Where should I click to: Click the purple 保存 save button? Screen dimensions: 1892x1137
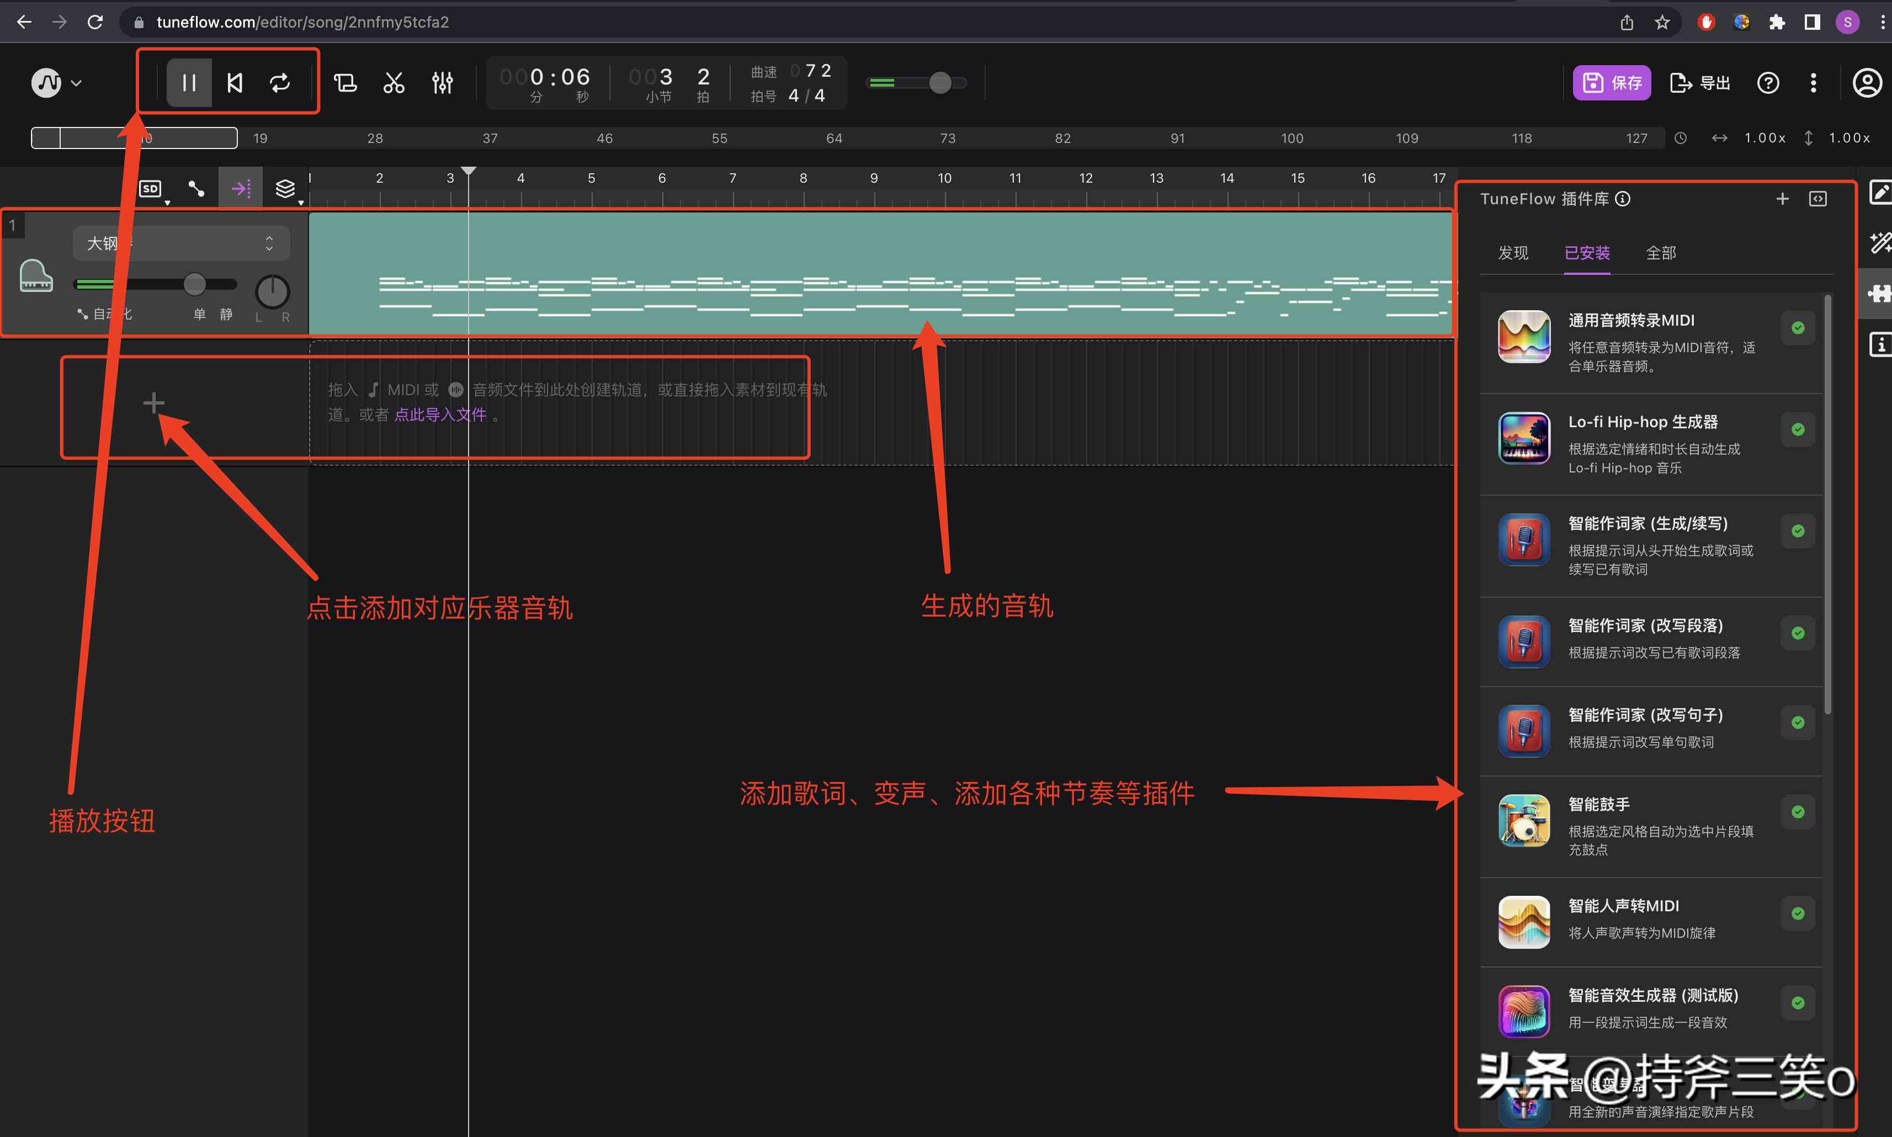click(1611, 82)
